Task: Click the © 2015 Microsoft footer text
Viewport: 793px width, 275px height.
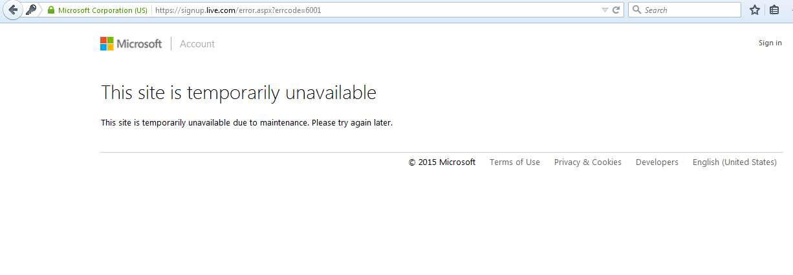Action: [x=442, y=162]
